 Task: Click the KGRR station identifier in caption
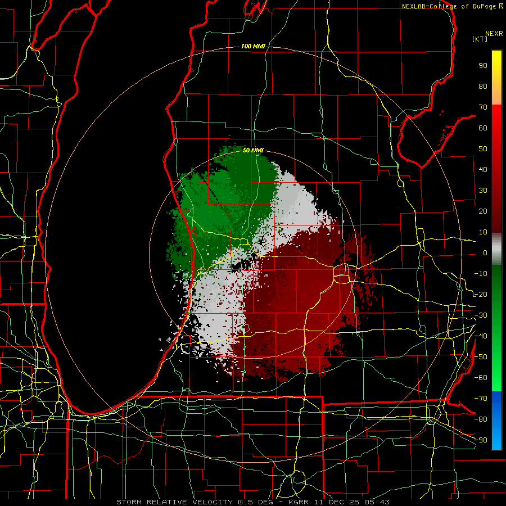tap(298, 502)
